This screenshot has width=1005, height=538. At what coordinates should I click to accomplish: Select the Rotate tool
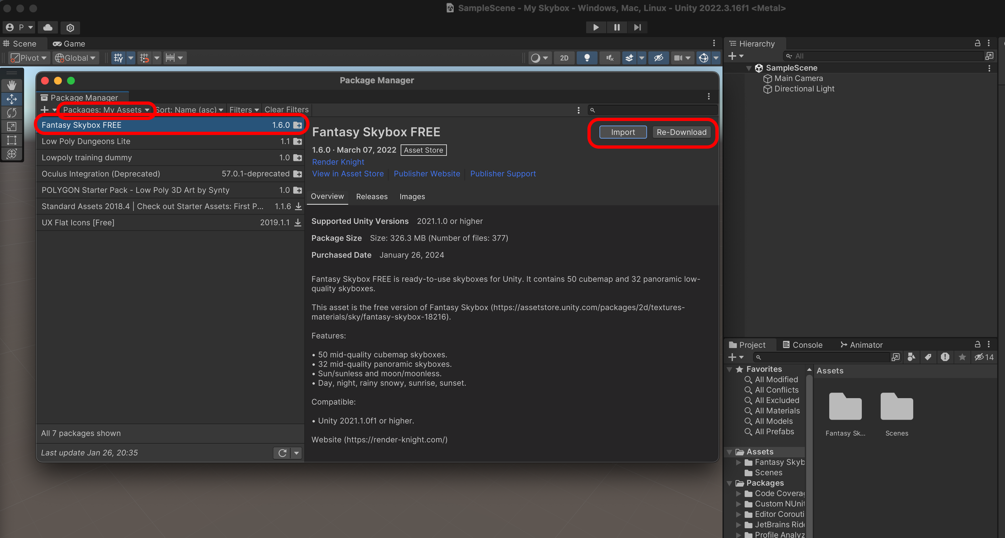pos(12,113)
